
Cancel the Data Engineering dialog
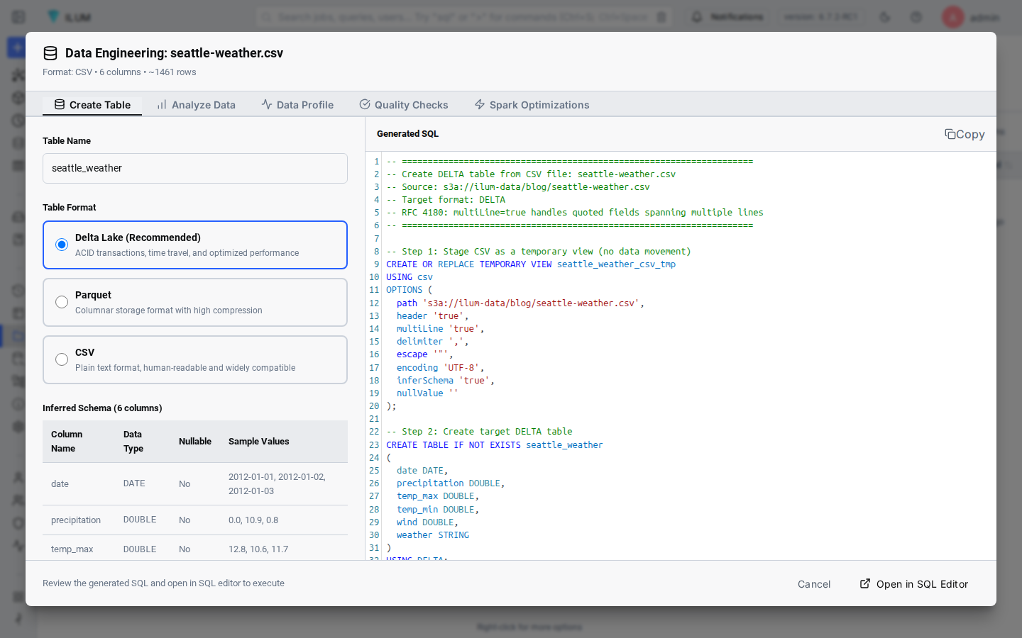point(814,584)
